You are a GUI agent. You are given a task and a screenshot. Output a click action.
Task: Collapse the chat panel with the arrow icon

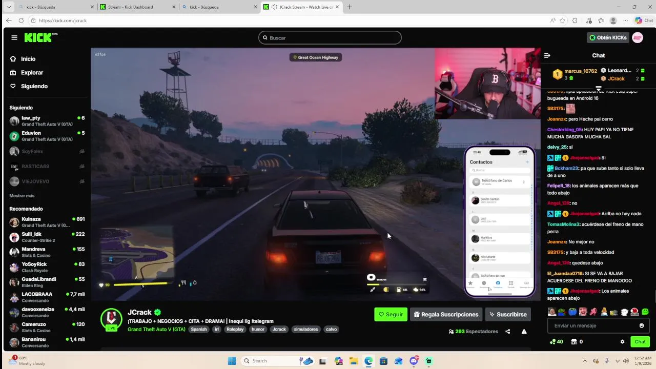[547, 55]
